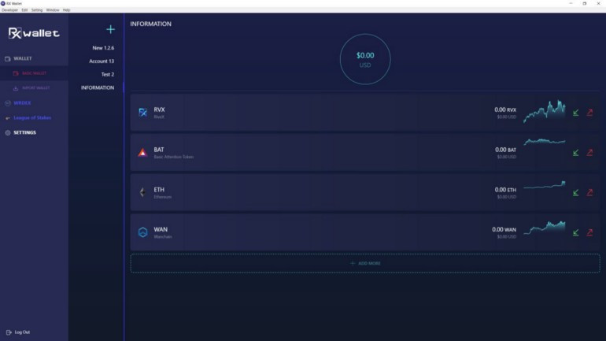The width and height of the screenshot is (606, 341).
Task: Receive ETH with the green arrow
Action: tap(576, 192)
